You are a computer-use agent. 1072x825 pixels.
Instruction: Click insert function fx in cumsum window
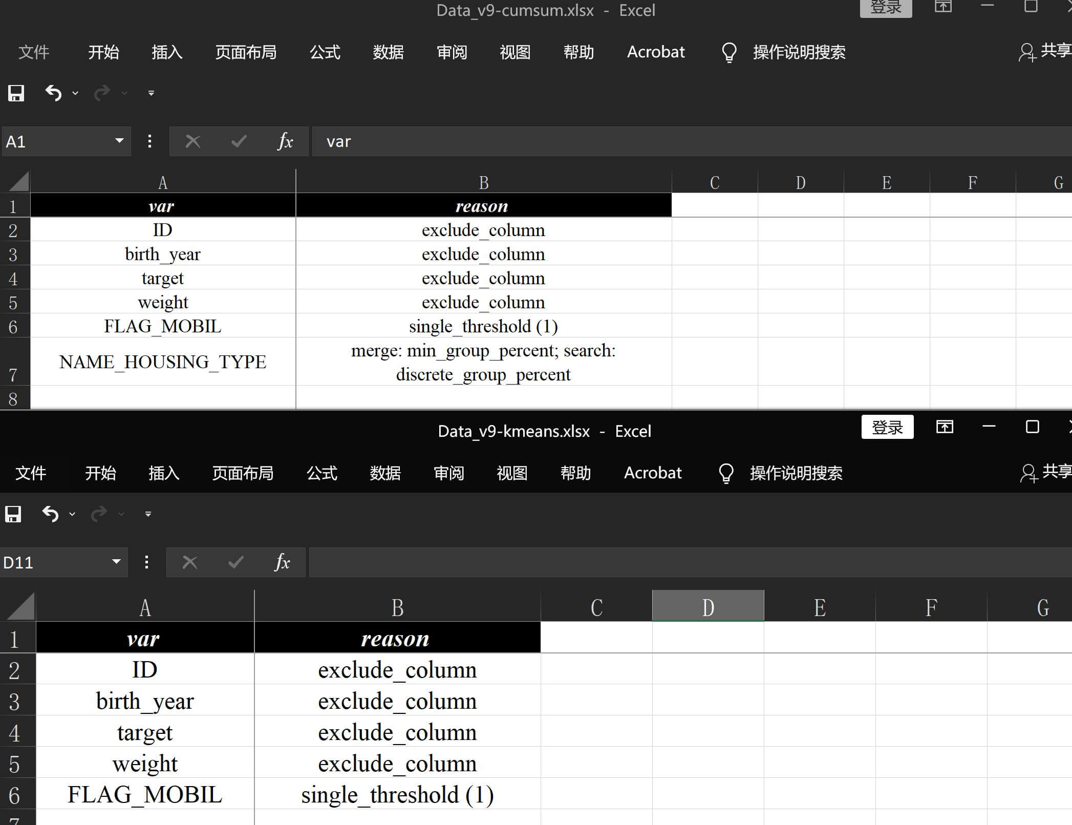click(x=285, y=141)
